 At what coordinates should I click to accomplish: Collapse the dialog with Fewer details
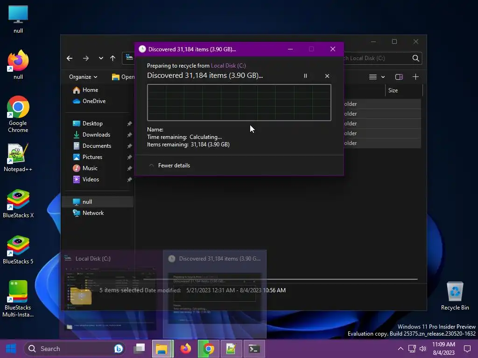169,165
